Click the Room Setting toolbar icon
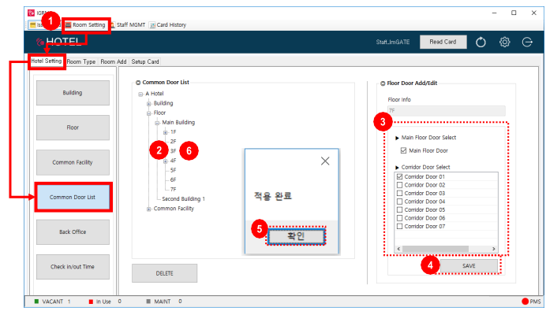The width and height of the screenshot is (546, 311). pos(68,25)
